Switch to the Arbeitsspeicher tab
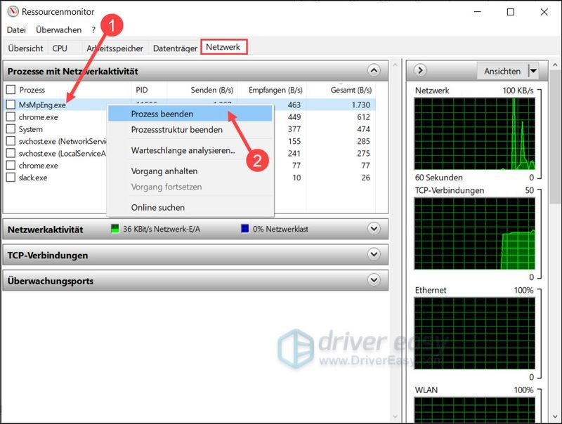The width and height of the screenshot is (562, 424). [x=115, y=48]
